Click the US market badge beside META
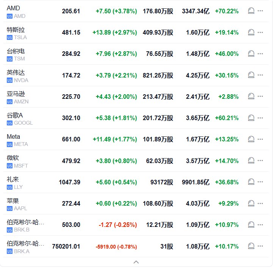 pos(9,144)
